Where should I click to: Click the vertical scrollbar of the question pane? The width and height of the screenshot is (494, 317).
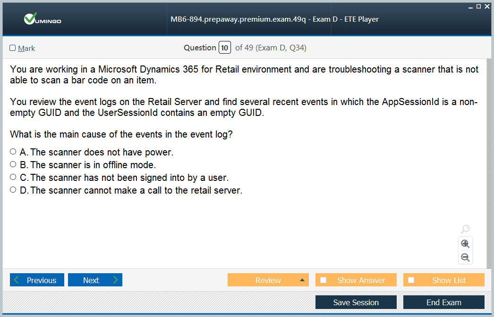click(x=489, y=163)
